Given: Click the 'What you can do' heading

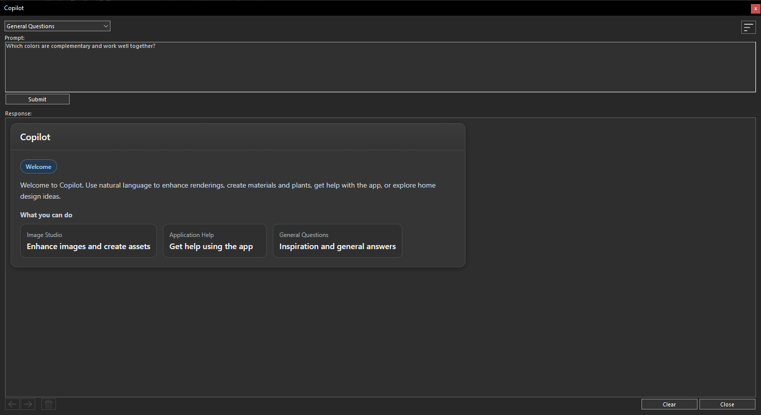Looking at the screenshot, I should (46, 215).
